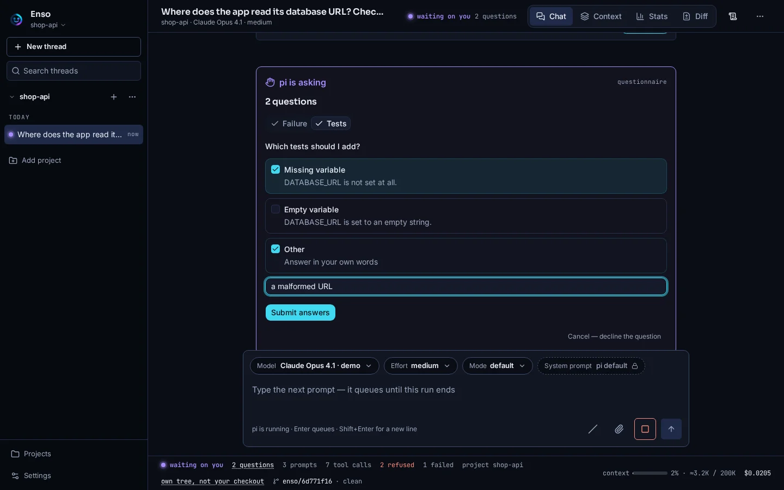Open the Where does the app read thread
The width and height of the screenshot is (784, 490).
pyautogui.click(x=73, y=134)
